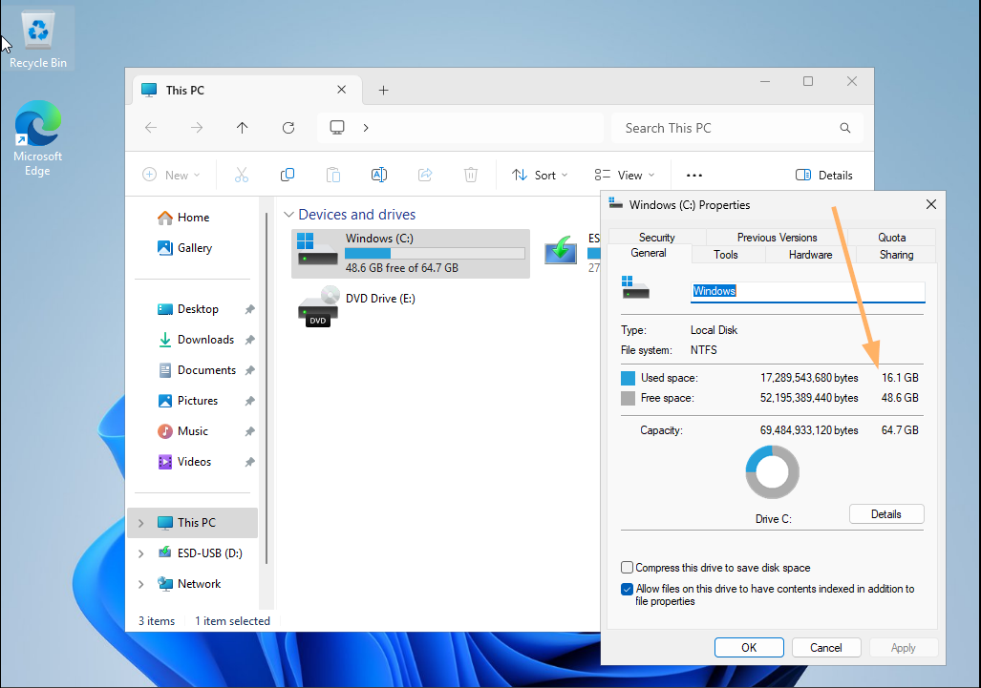This screenshot has height=688, width=981.
Task: Switch to the Tools tab
Action: [726, 255]
